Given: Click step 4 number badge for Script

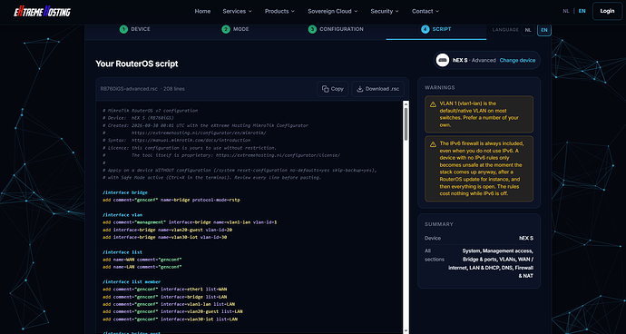Looking at the screenshot, I should (425, 29).
